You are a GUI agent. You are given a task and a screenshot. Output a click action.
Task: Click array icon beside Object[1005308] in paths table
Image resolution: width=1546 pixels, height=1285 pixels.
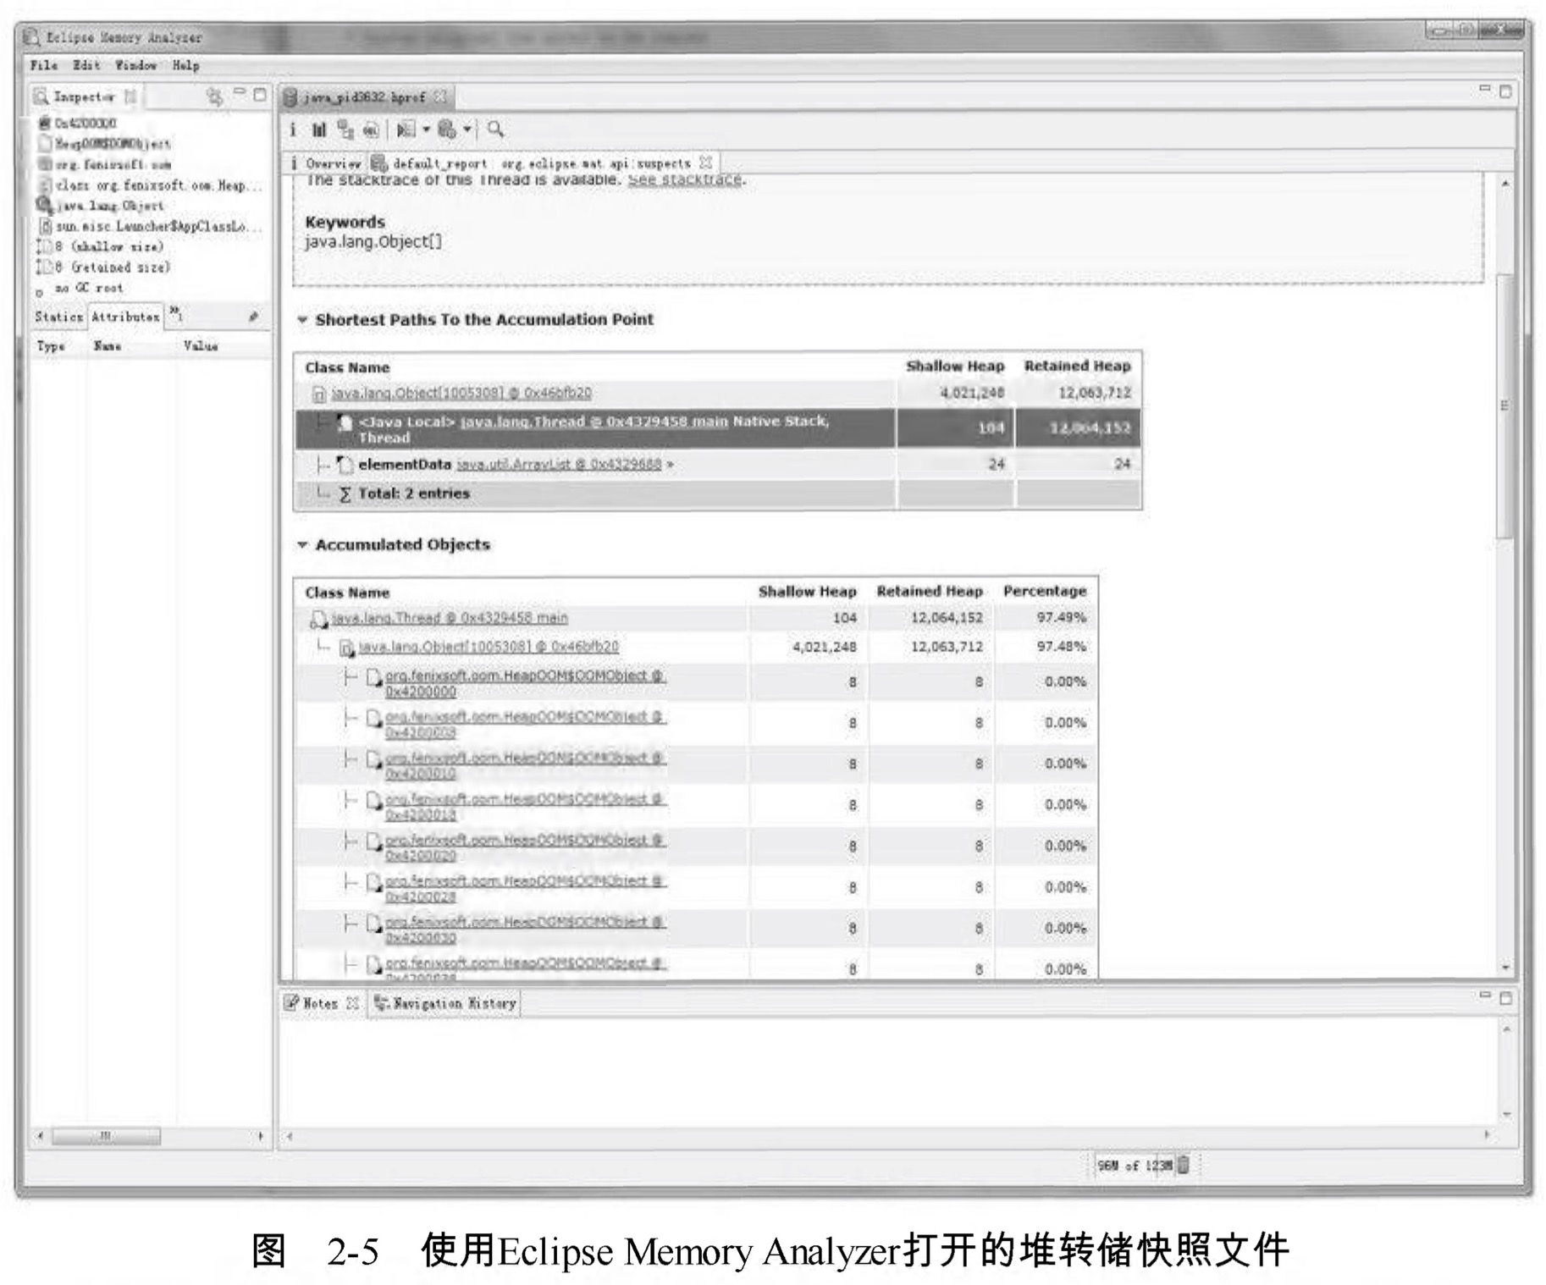click(x=318, y=394)
